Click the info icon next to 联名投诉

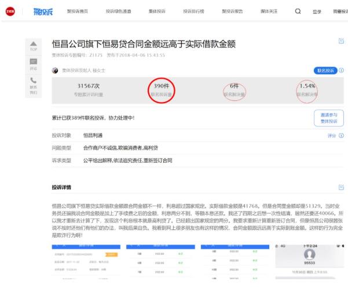coord(342,71)
